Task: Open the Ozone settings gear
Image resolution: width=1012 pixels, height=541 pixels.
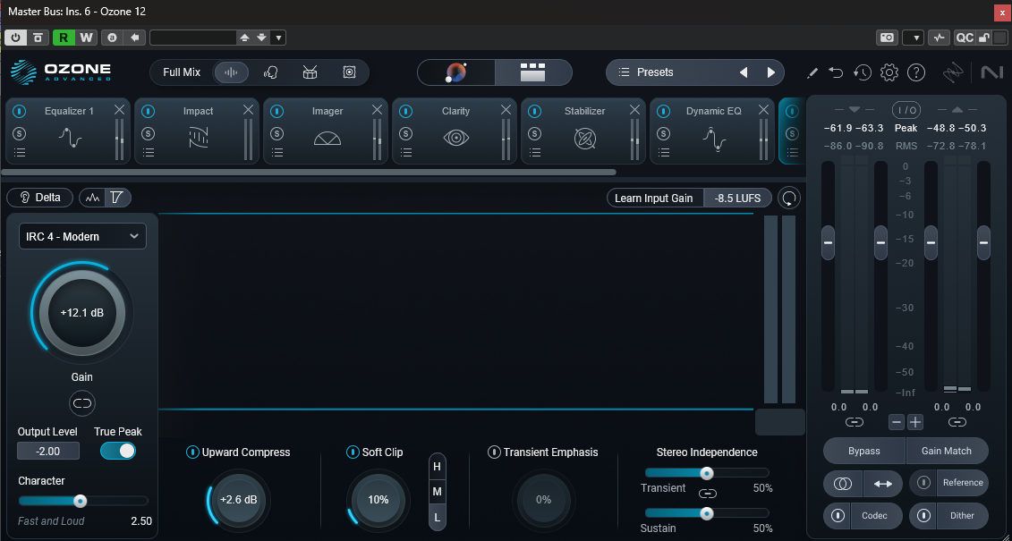Action: (x=889, y=72)
